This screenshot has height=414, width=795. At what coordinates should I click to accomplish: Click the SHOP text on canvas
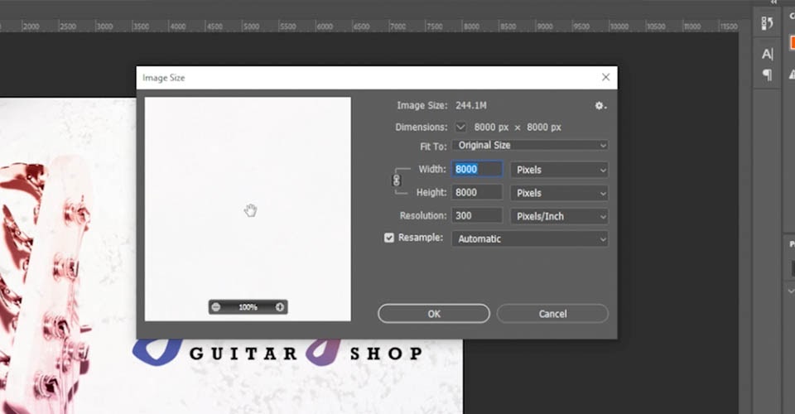(x=387, y=354)
